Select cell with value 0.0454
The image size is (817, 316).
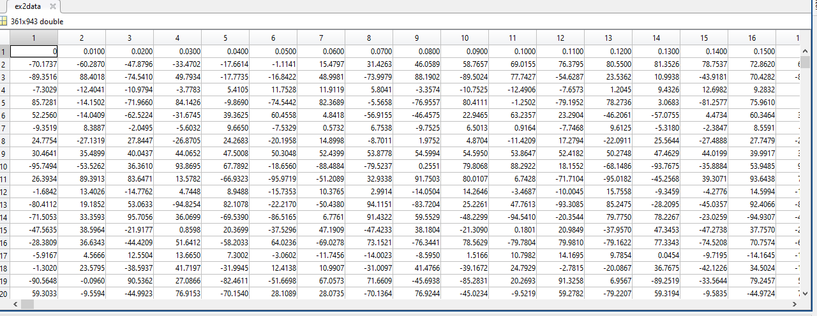point(657,255)
